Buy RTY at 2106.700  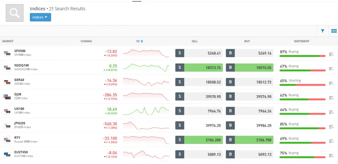click(x=250, y=140)
